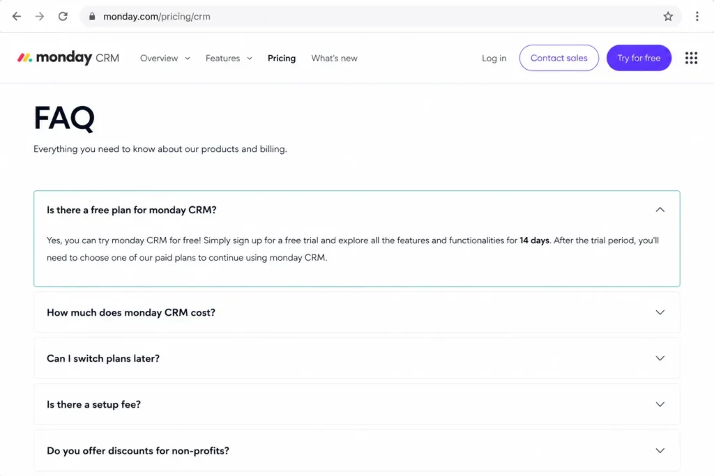Click the monday CRM logo
The width and height of the screenshot is (714, 476).
coord(68,58)
